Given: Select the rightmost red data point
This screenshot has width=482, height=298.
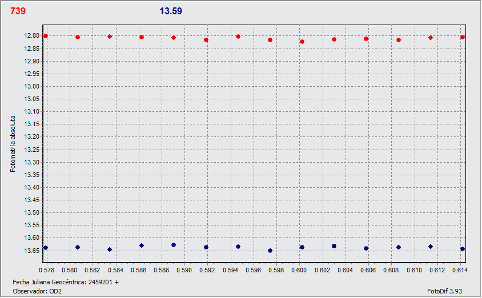Looking at the screenshot, I should coord(463,37).
